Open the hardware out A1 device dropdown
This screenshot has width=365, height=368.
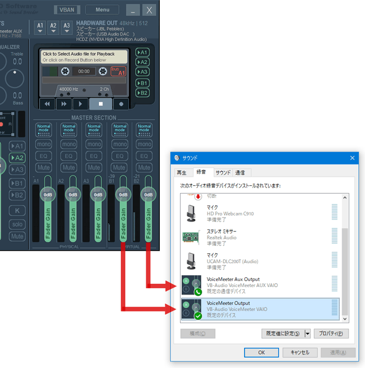(x=40, y=28)
